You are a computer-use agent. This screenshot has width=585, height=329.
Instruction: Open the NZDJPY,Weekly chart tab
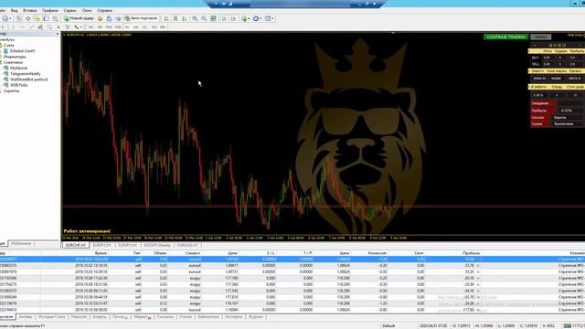[x=157, y=245]
